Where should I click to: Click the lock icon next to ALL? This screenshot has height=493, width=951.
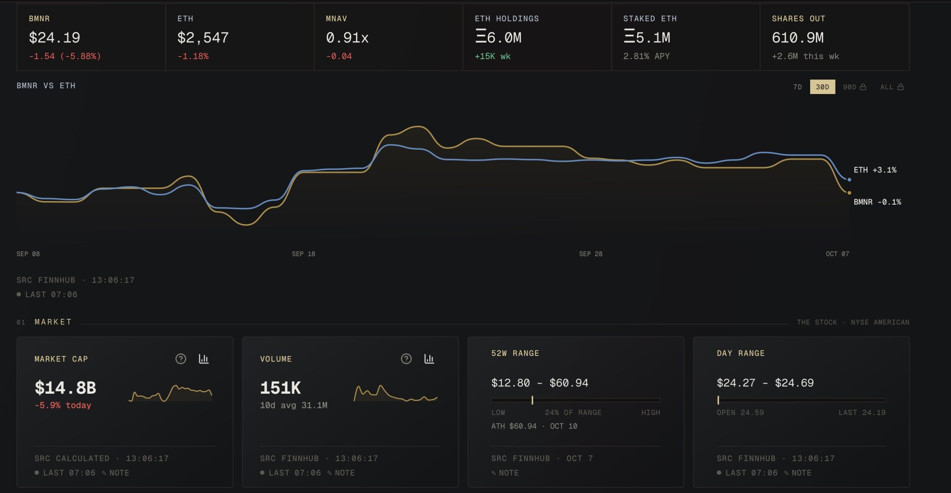[x=900, y=87]
